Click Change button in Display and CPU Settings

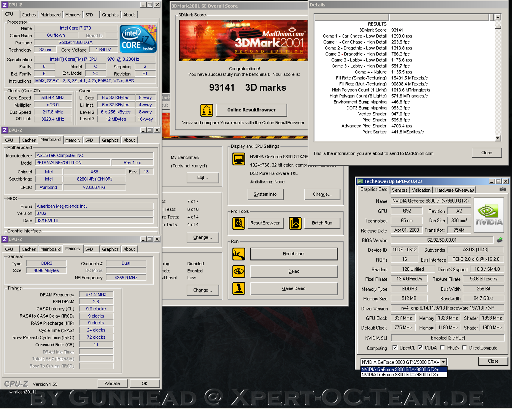pos(322,194)
